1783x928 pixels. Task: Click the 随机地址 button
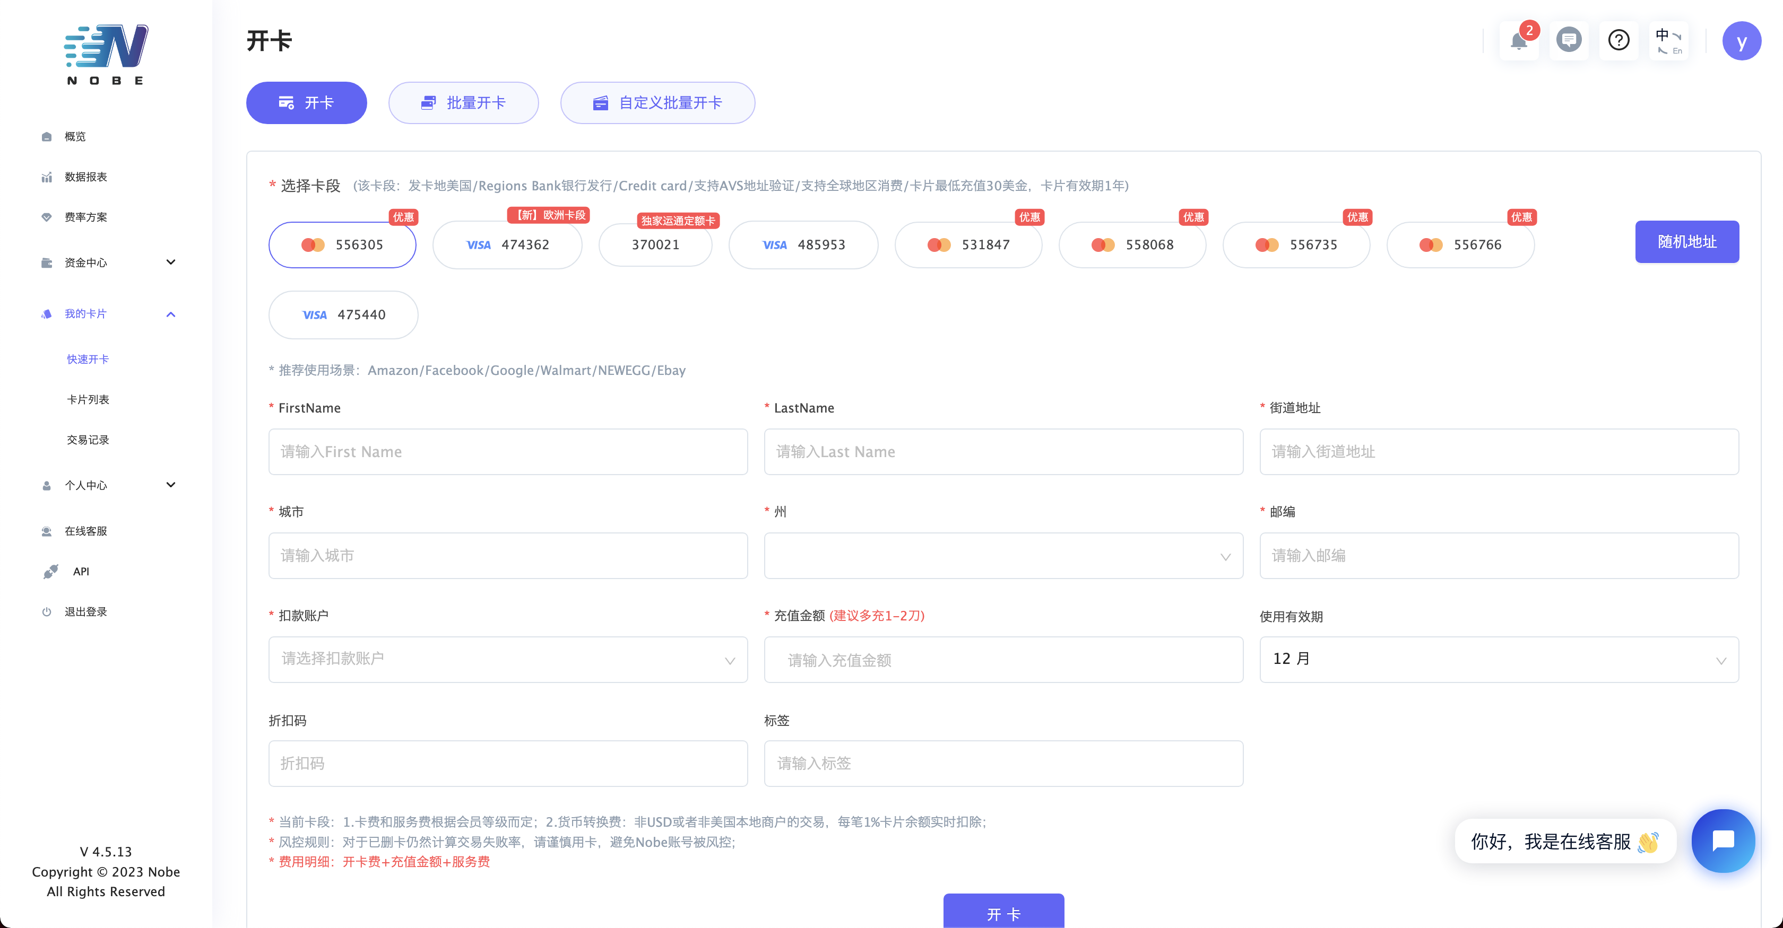pyautogui.click(x=1686, y=241)
